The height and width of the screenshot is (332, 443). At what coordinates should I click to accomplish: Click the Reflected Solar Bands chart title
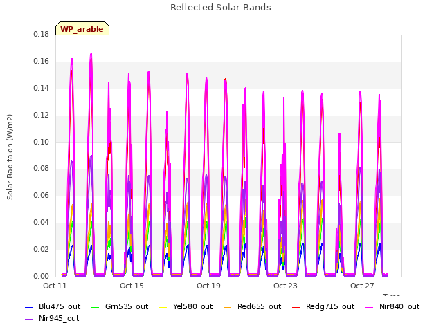pos(221,8)
